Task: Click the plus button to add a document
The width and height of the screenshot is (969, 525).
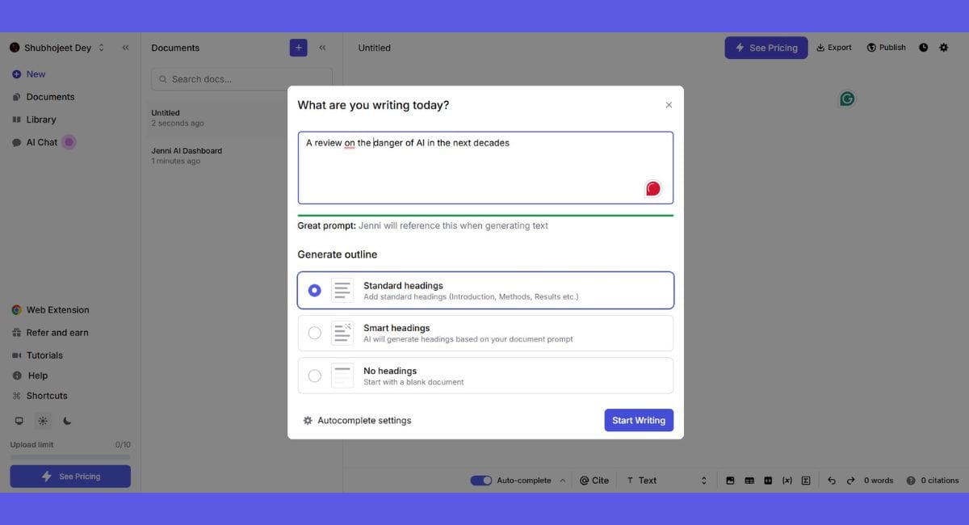Action: 298,48
